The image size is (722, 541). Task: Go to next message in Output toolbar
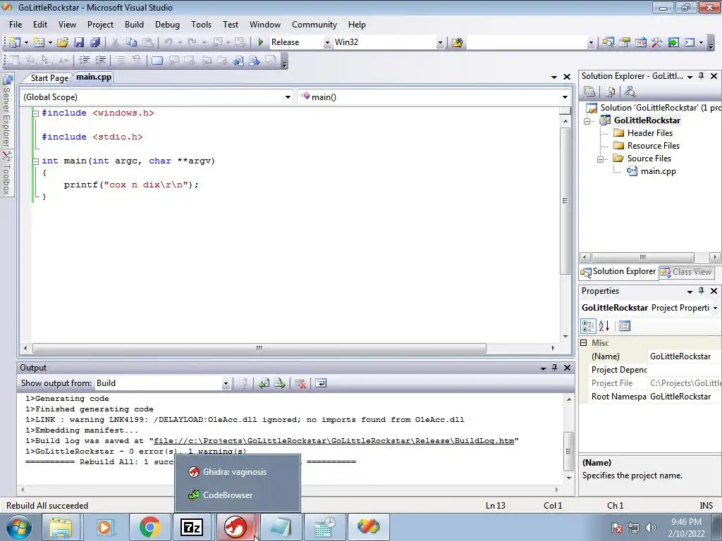(x=279, y=383)
